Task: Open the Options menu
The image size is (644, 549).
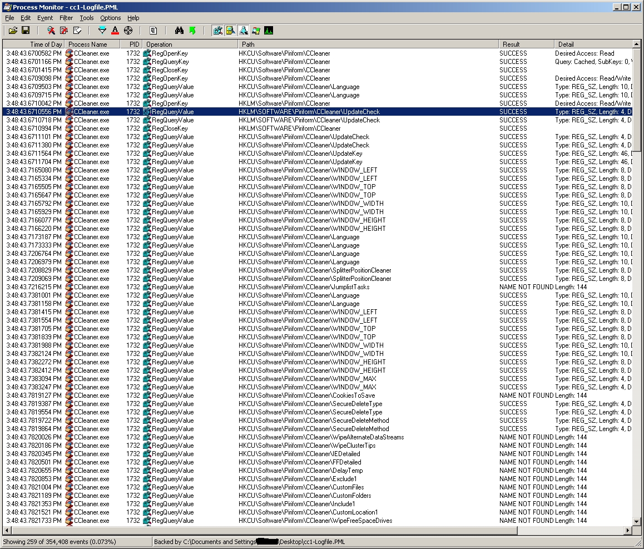Action: click(x=110, y=18)
